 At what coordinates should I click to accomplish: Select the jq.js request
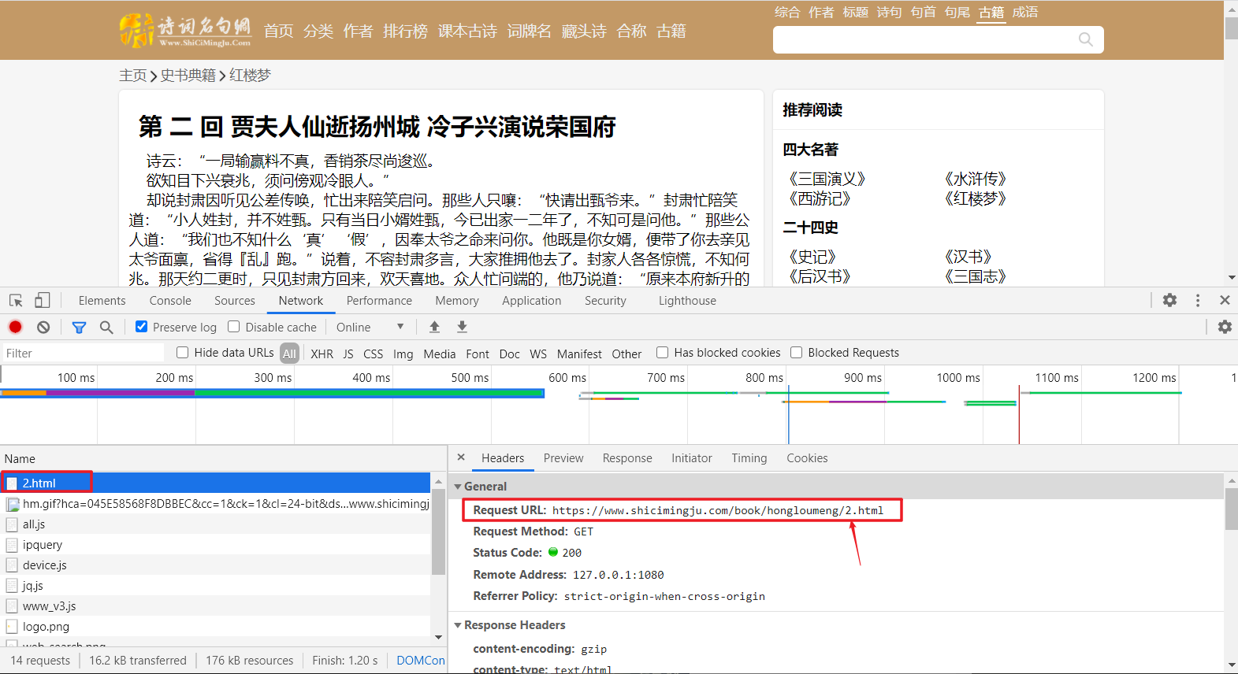[215, 586]
